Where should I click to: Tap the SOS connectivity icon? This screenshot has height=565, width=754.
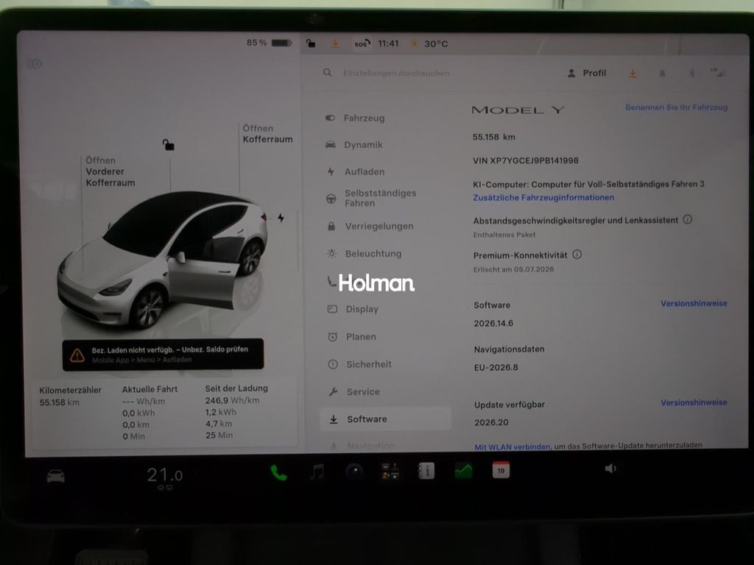[362, 43]
